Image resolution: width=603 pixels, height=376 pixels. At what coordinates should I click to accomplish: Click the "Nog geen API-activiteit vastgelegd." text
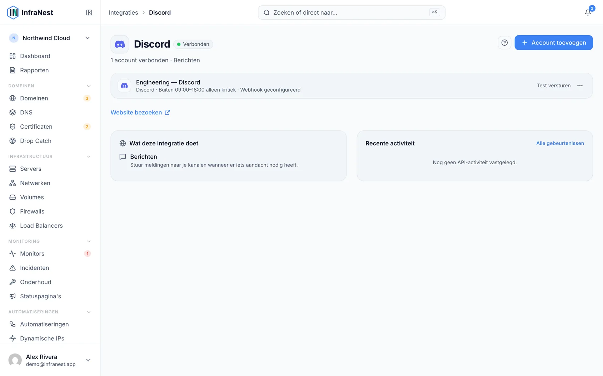[474, 163]
